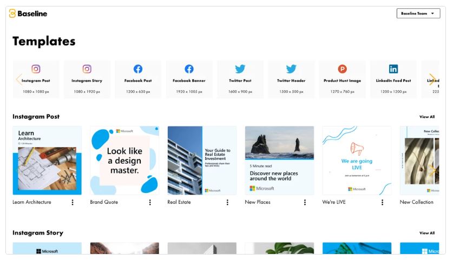The image size is (453, 261).
Task: Select the Instagram Post size icon
Action: [36, 69]
